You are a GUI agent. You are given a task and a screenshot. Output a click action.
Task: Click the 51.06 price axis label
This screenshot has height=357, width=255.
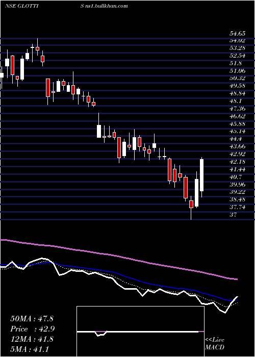(237, 71)
